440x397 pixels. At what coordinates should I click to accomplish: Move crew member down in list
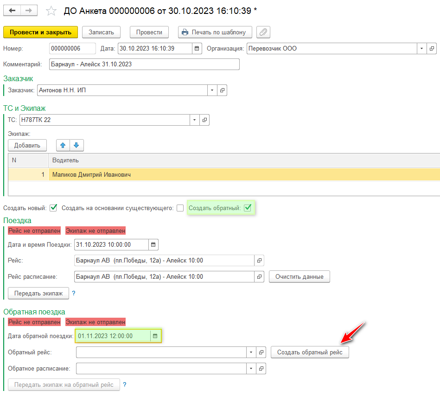[x=76, y=145]
